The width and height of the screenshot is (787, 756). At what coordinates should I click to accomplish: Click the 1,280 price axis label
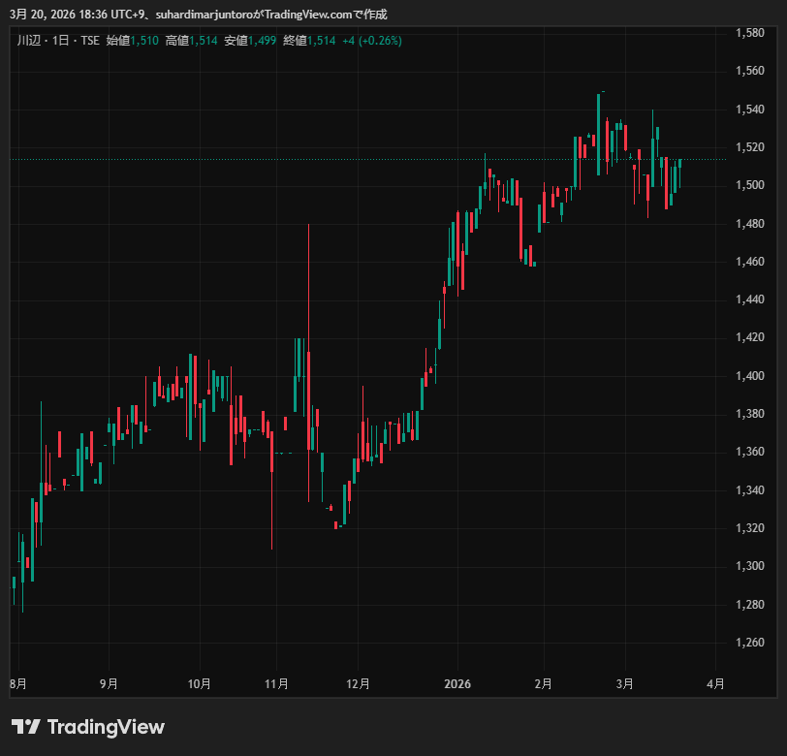[750, 605]
